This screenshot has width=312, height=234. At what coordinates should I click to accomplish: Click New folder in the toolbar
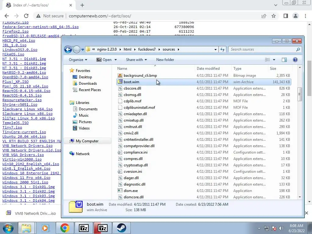pos(165,60)
